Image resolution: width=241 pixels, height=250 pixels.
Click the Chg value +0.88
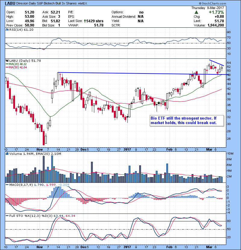tap(219, 17)
